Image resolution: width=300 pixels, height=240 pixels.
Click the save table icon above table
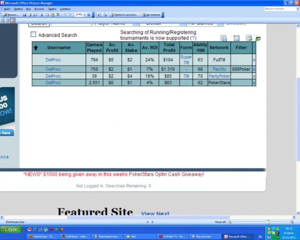click(x=223, y=38)
